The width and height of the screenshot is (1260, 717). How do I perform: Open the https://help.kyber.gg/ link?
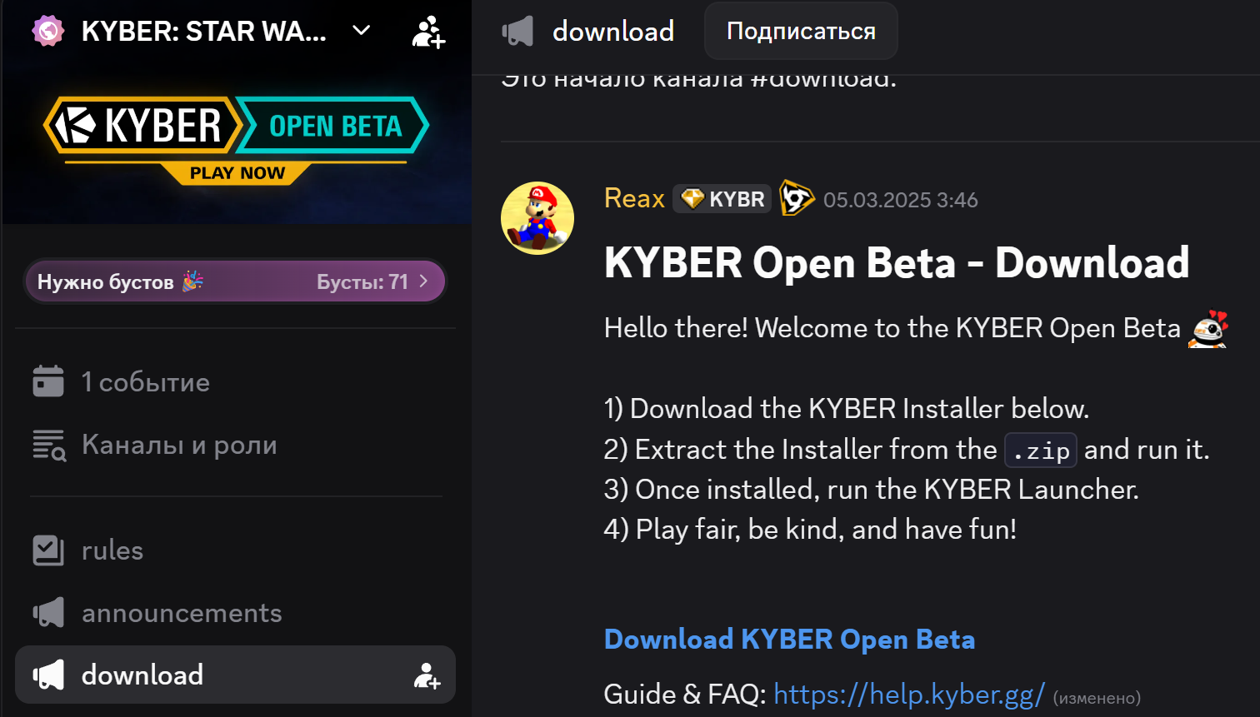click(x=909, y=695)
